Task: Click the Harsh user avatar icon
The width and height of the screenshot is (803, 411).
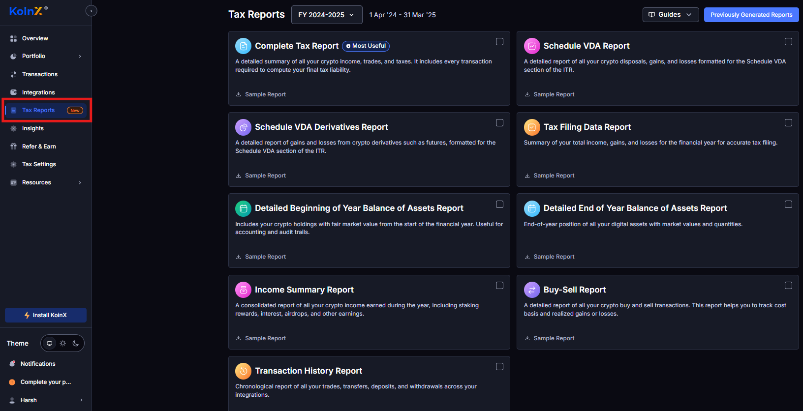Action: coord(12,400)
